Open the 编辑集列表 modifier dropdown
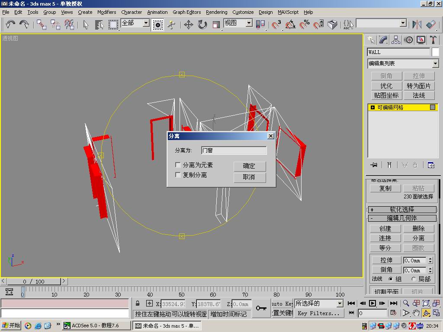Viewport: 443px width, 332px height. pos(435,64)
